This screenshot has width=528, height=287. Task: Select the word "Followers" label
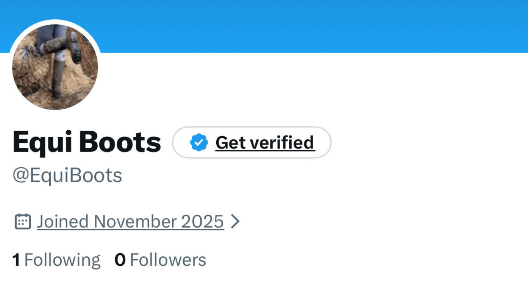pyautogui.click(x=168, y=260)
